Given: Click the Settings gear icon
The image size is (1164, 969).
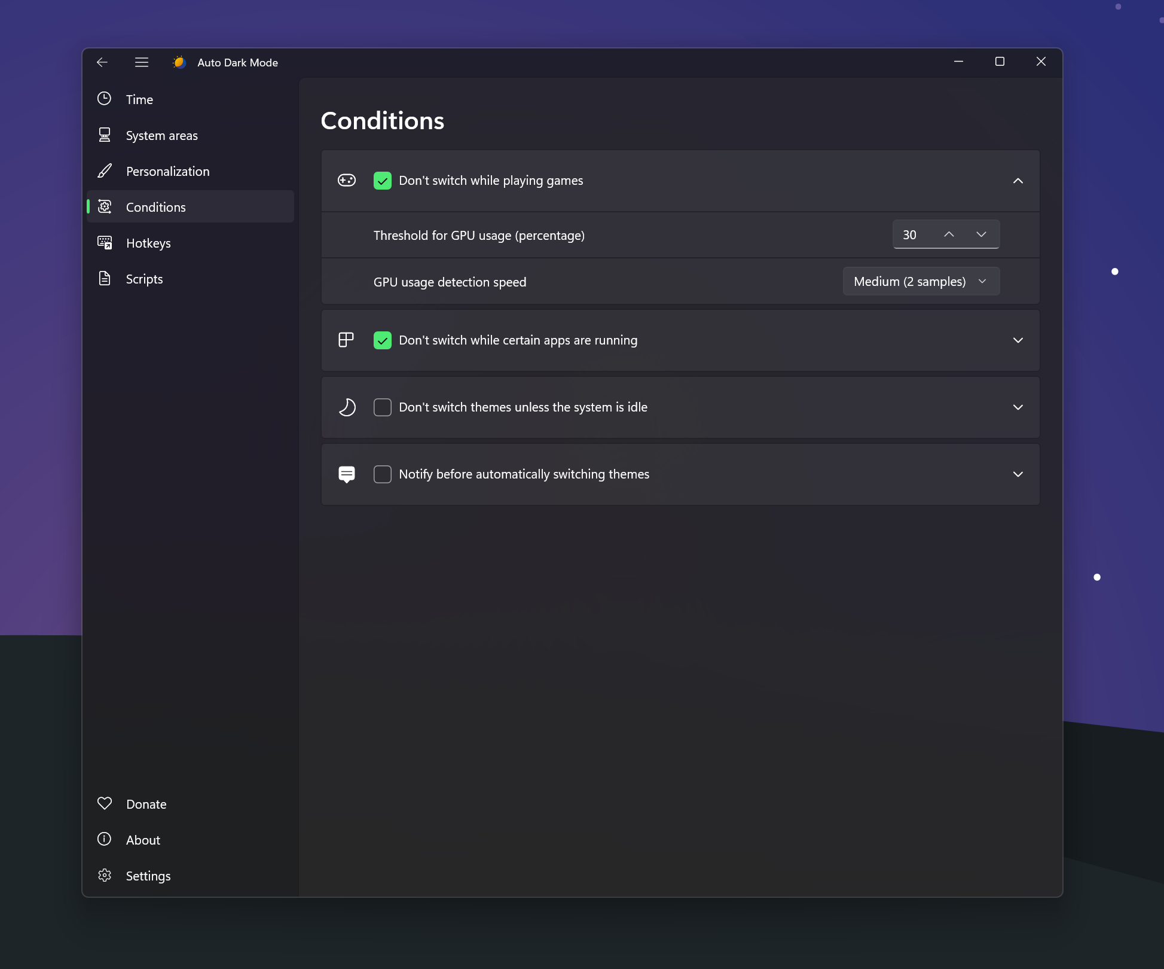Looking at the screenshot, I should pyautogui.click(x=105, y=875).
